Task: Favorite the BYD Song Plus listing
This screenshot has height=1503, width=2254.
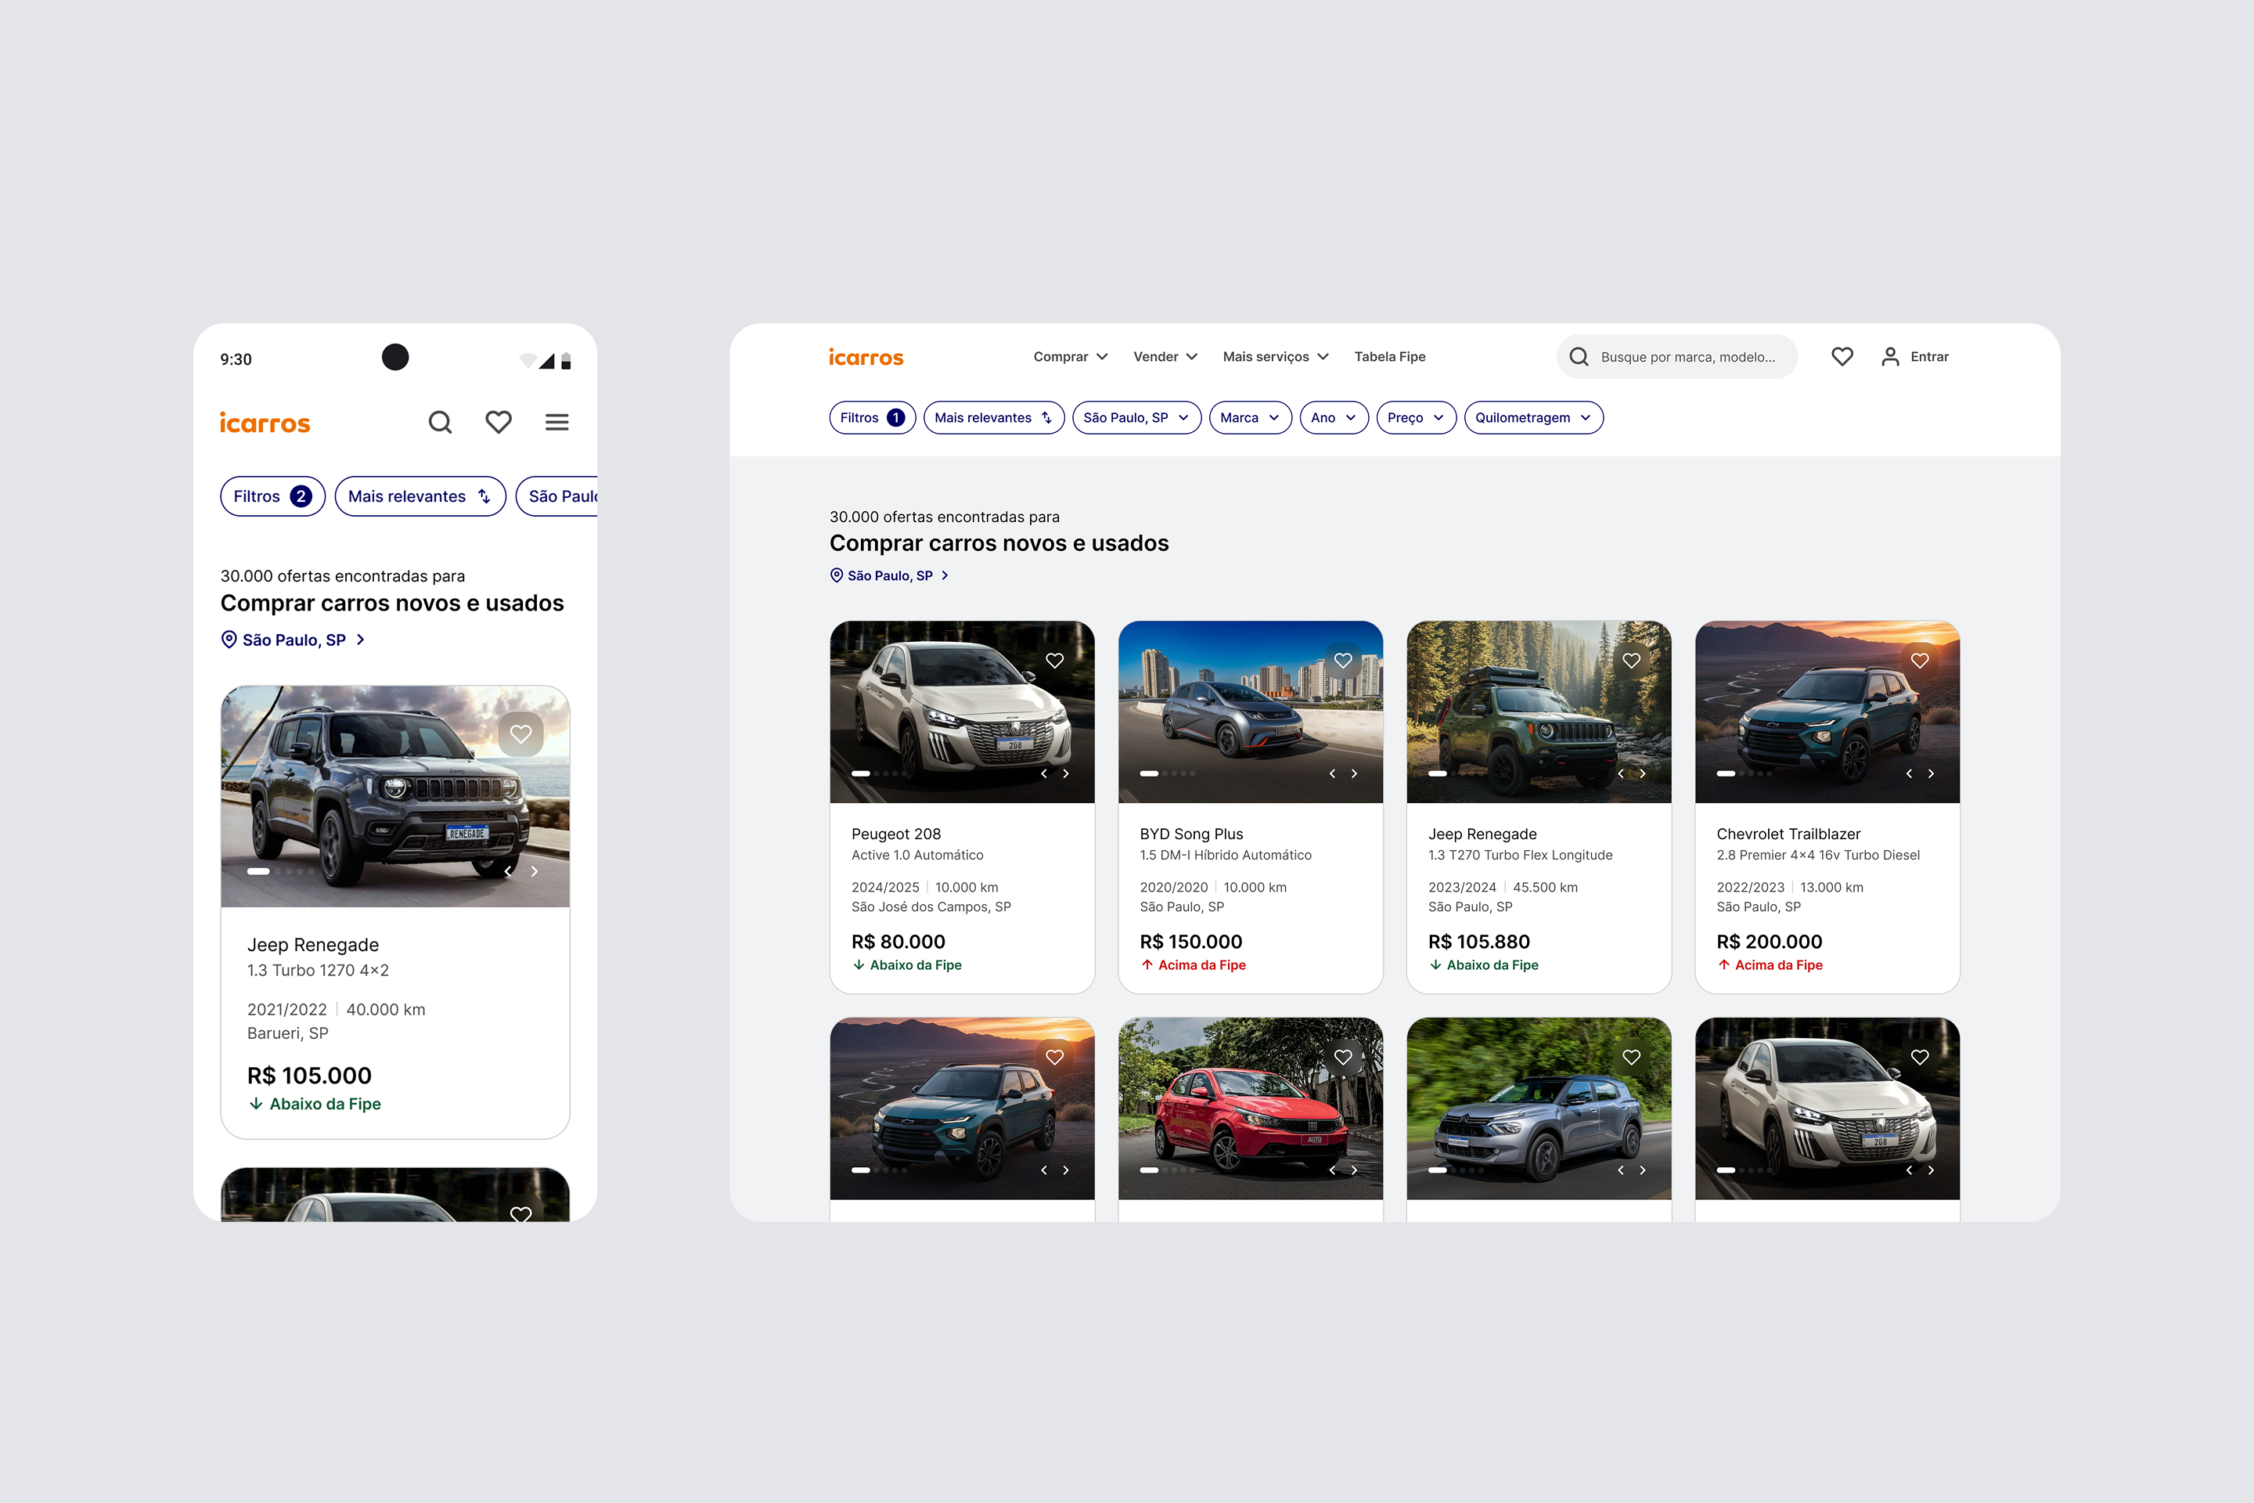Action: [x=1343, y=661]
